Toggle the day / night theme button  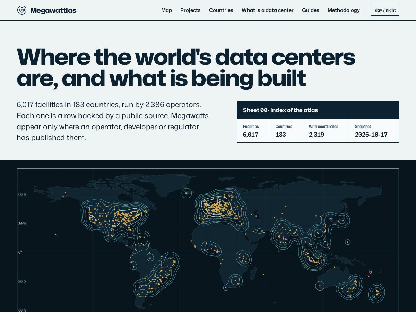[385, 10]
